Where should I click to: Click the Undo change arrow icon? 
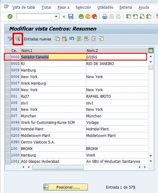(x=72, y=38)
